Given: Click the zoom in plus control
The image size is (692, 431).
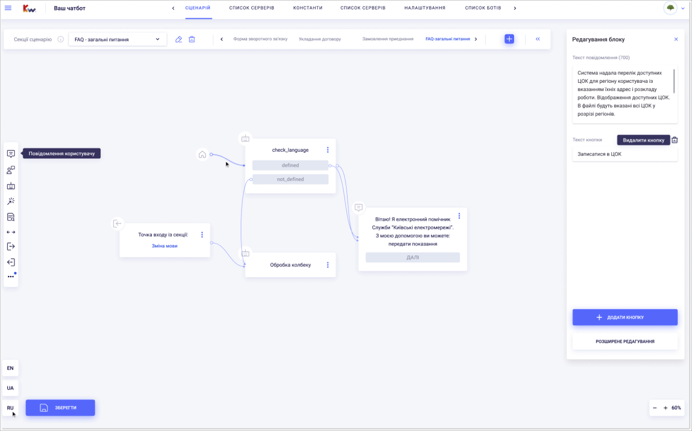Looking at the screenshot, I should tap(665, 408).
